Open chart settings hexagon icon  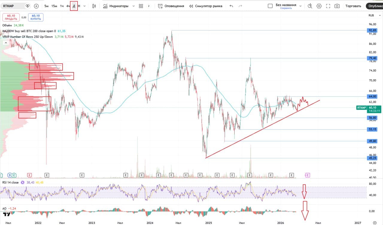[x=319, y=6]
